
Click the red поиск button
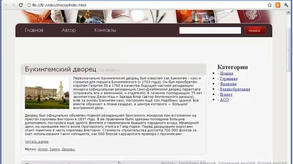click(x=255, y=31)
